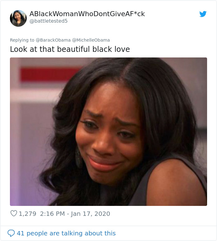Click the tweet text 'Look at that beautiful black love'
The width and height of the screenshot is (217, 241).
coord(70,49)
